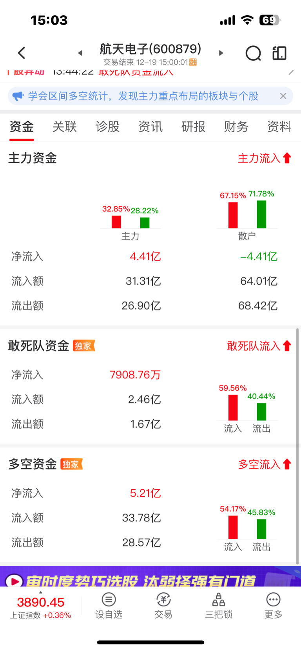Expand the scrolling news ticker arrow
Viewport: 301px width, 651px height.
pyautogui.click(x=291, y=72)
